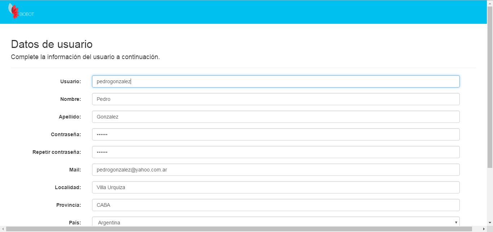Click into the Nombre field containing Pedro
This screenshot has width=493, height=232.
(275, 99)
